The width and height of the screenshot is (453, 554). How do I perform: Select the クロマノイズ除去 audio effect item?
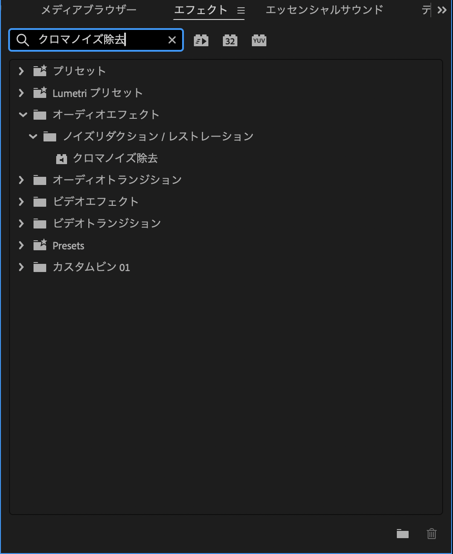pos(115,158)
